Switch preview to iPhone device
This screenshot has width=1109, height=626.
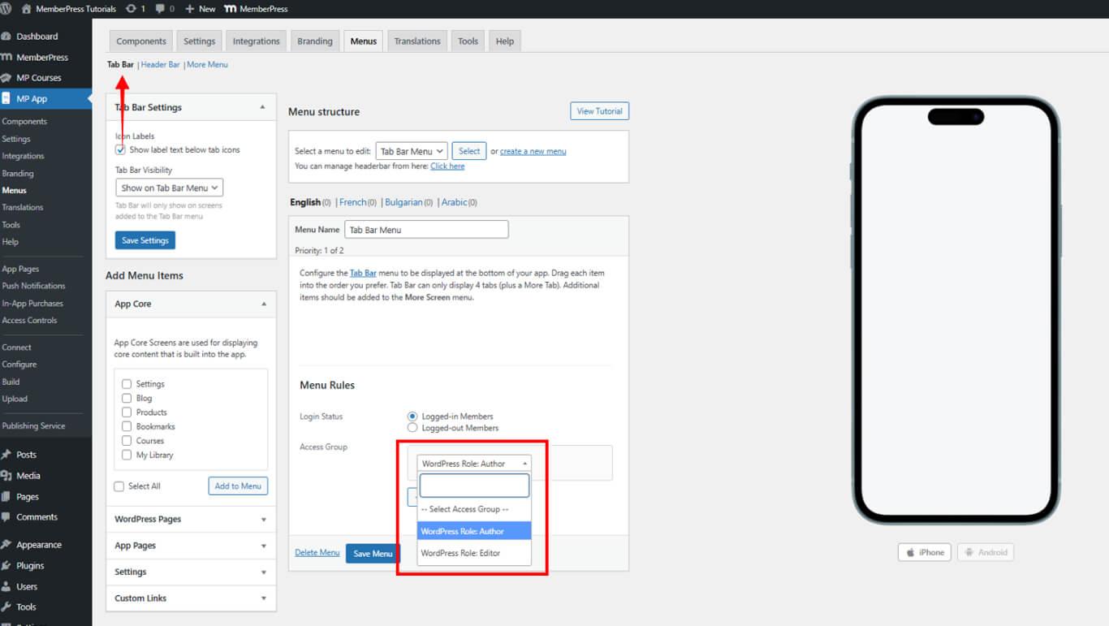(923, 552)
